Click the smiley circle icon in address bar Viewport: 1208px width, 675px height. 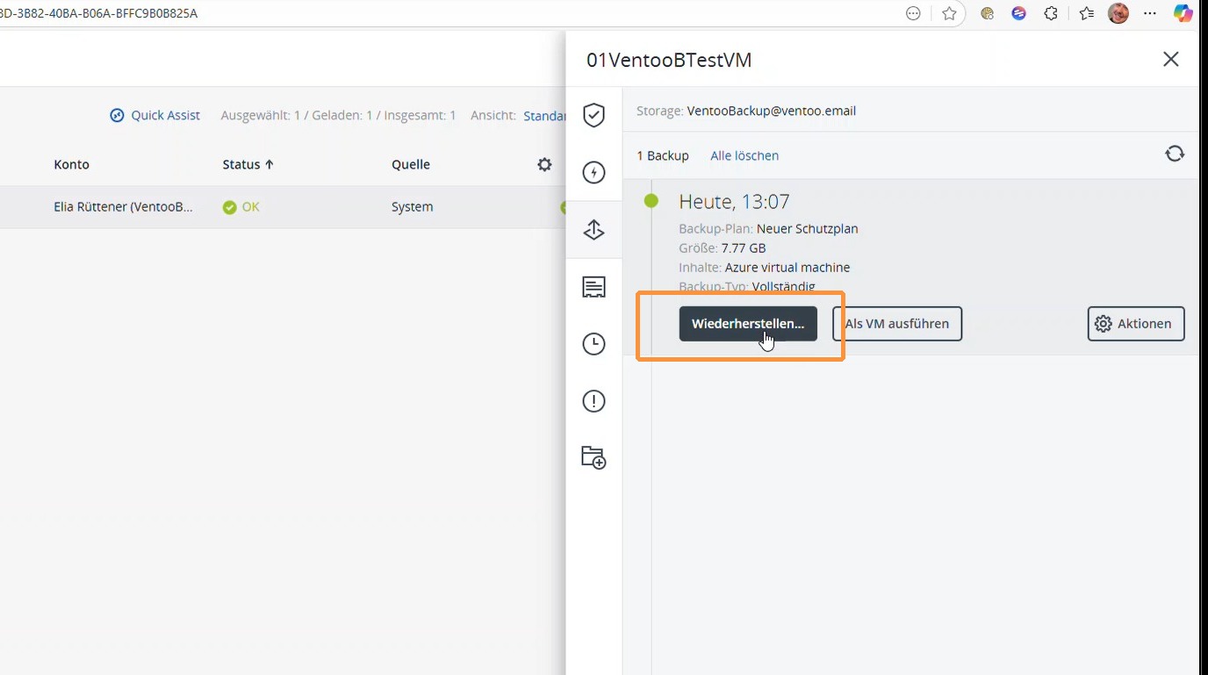[913, 13]
